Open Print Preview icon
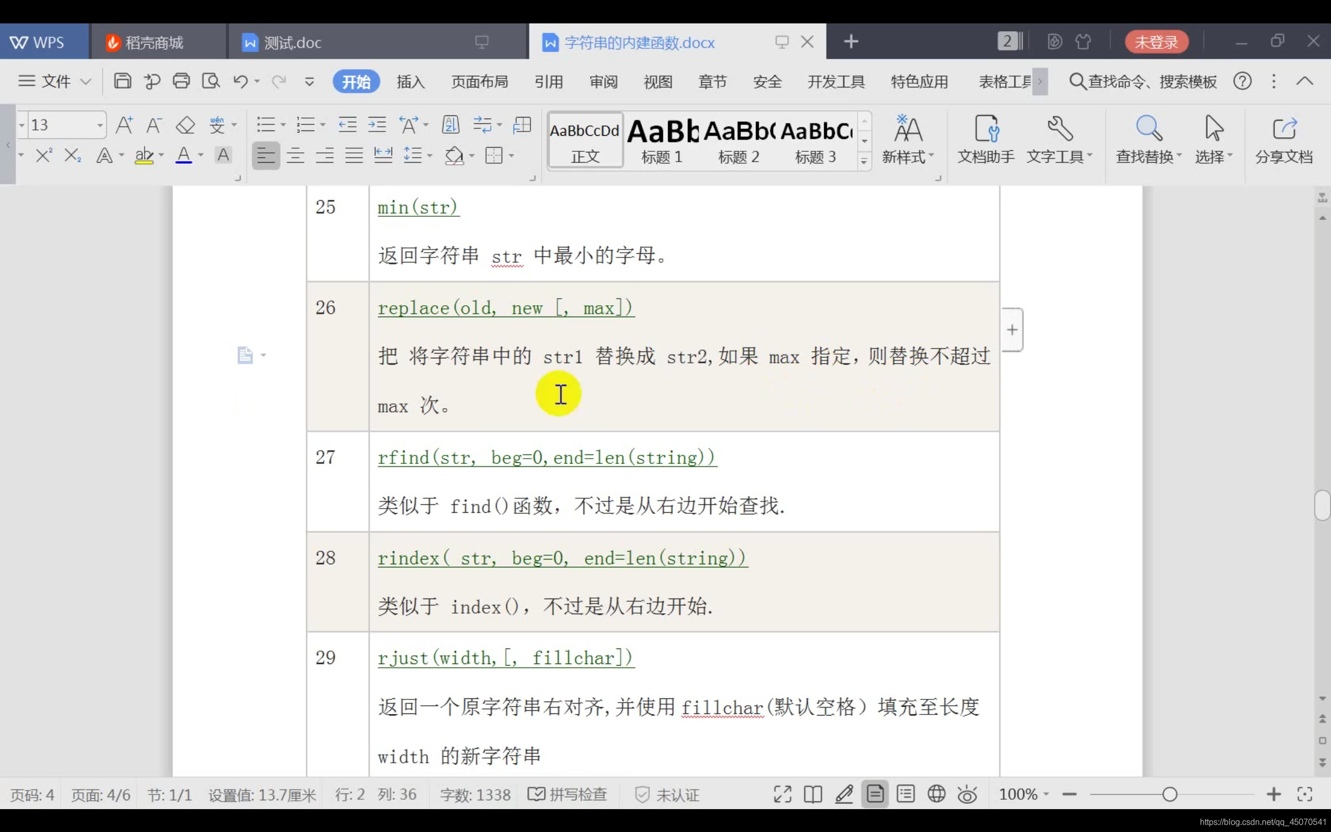This screenshot has width=1331, height=832. pos(211,82)
